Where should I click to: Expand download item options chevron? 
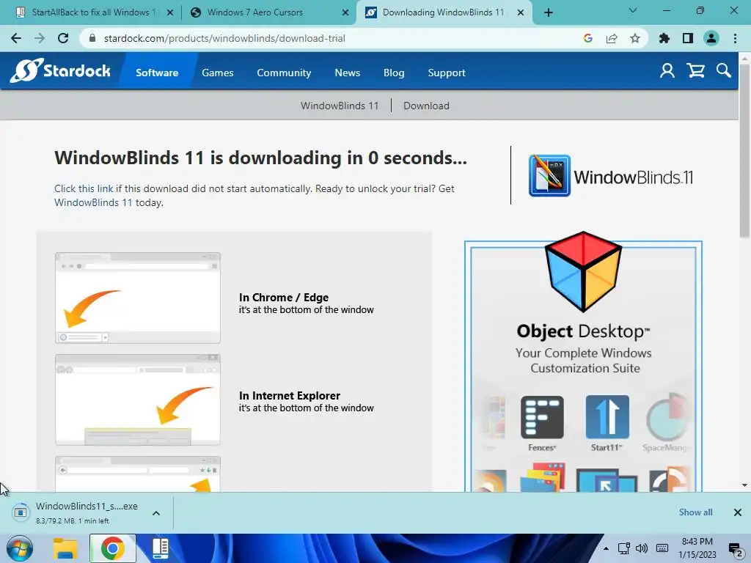pyautogui.click(x=156, y=513)
